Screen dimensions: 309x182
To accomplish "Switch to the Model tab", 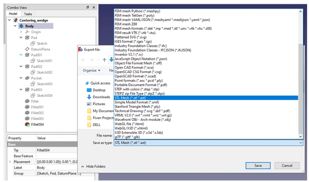I will [x=13, y=14].
